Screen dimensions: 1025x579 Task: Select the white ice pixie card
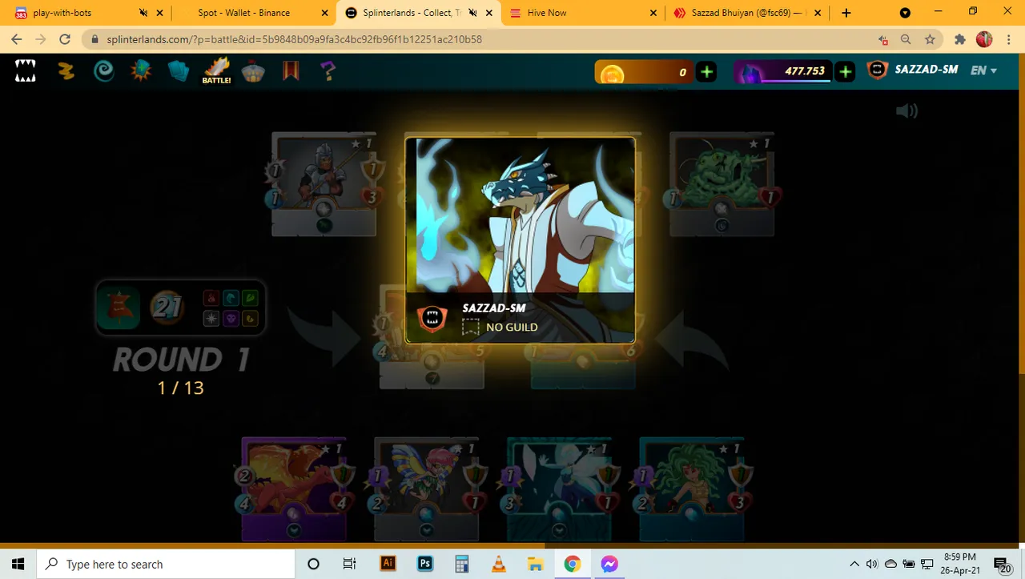[x=560, y=489]
